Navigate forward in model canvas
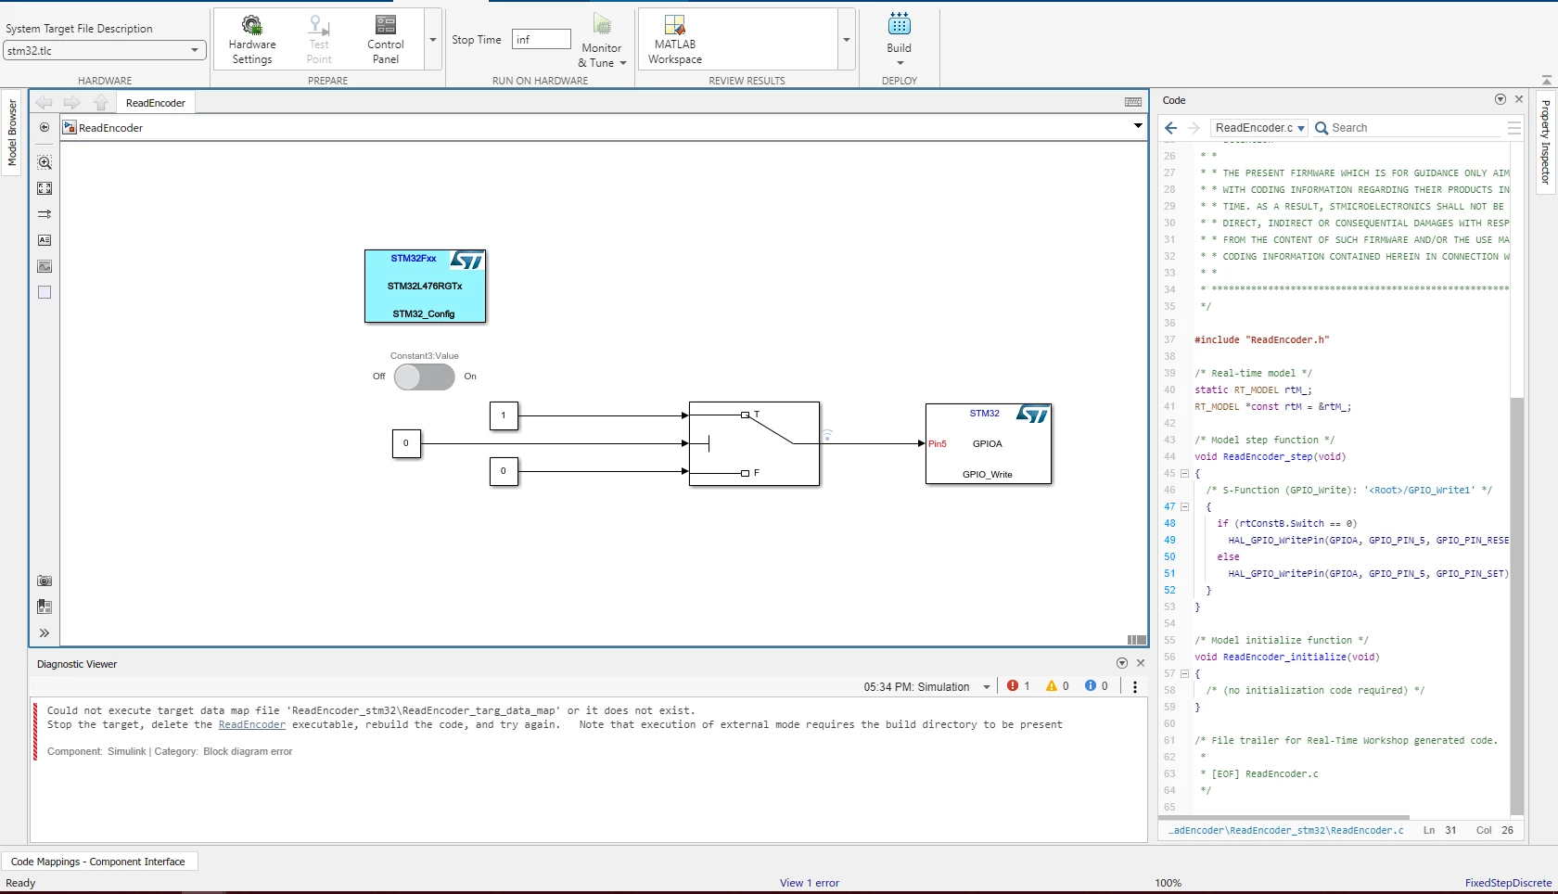This screenshot has width=1558, height=894. click(x=72, y=103)
